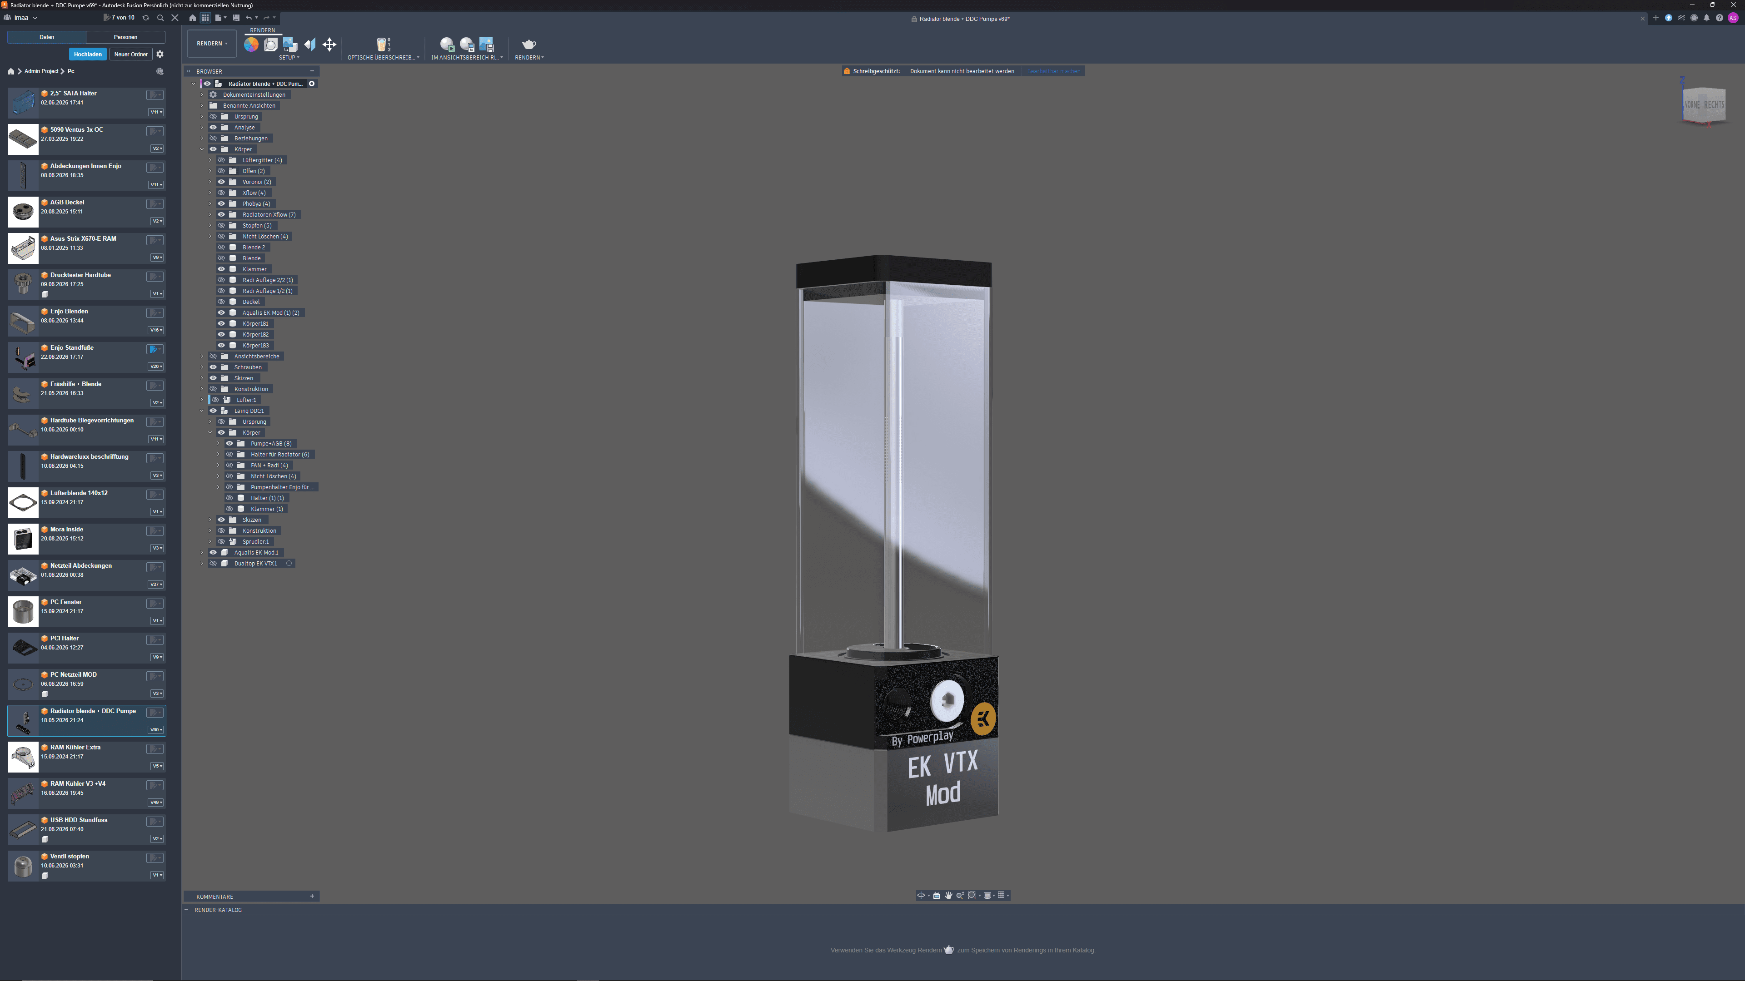This screenshot has width=1745, height=981.
Task: Open the Help question mark menu
Action: [1719, 18]
